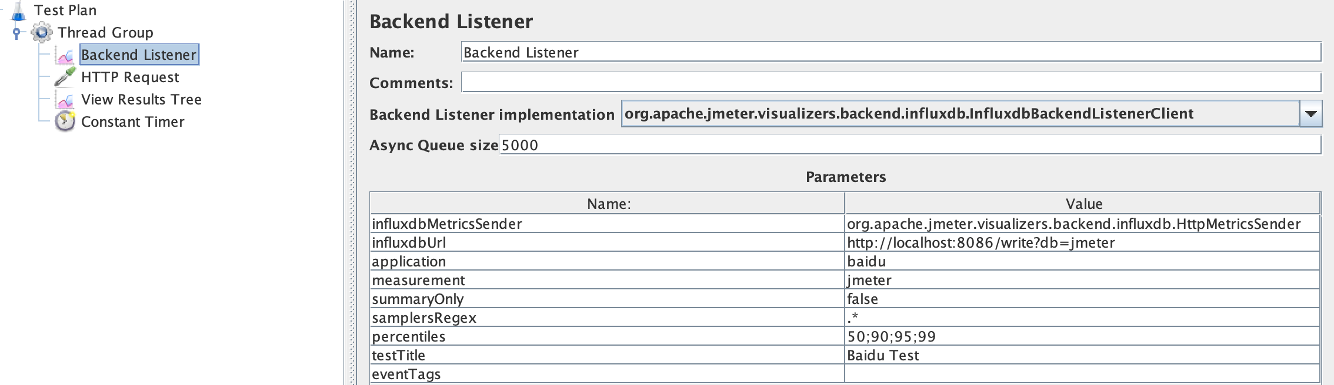Select HTTP Request in the tree
This screenshot has height=385, width=1334.
click(x=130, y=77)
